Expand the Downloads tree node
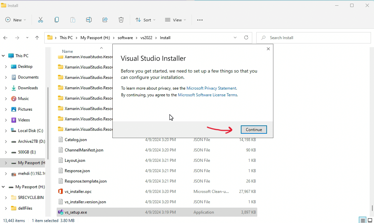Screen dimensions: 374x223 tap(6, 88)
